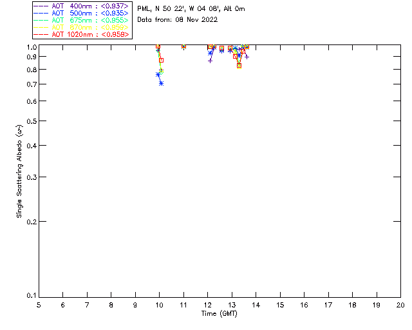Click the AOT 1020nm legend entry
412x330 pixels.
pos(81,34)
